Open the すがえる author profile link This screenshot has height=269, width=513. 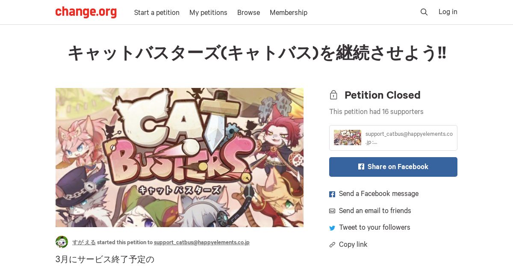pyautogui.click(x=84, y=242)
